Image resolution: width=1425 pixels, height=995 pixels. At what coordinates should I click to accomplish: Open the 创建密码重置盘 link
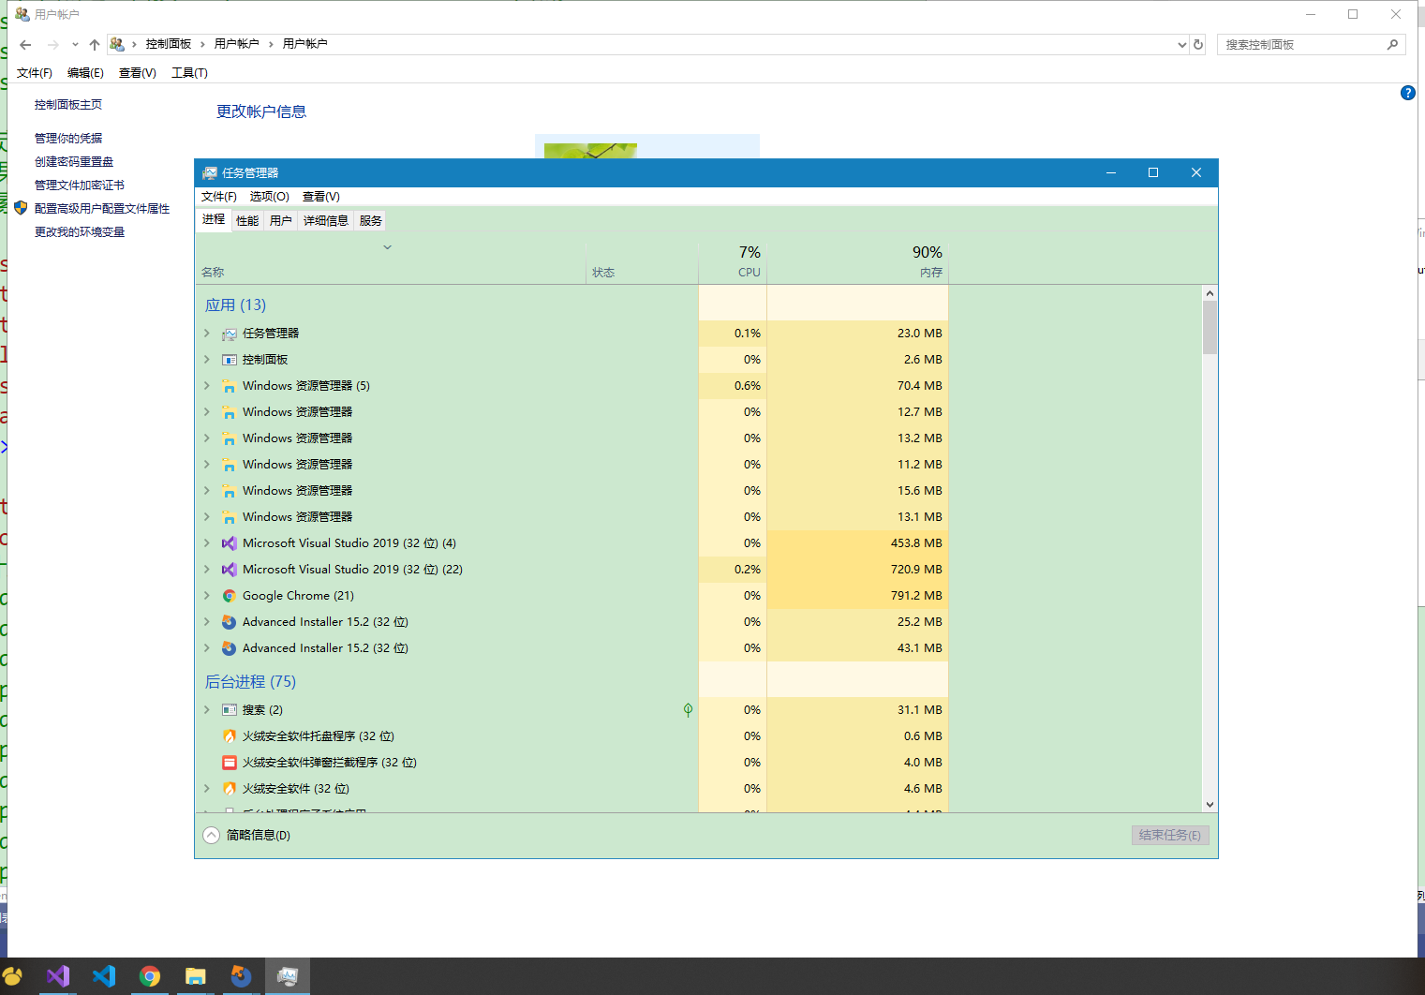pyautogui.click(x=74, y=162)
